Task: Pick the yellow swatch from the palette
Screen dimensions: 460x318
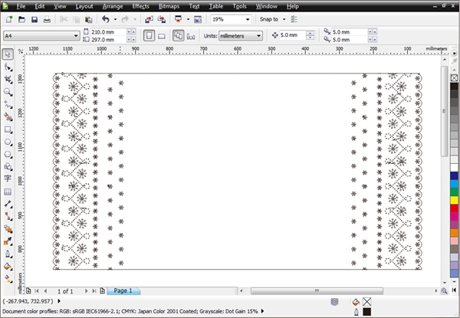Action: (x=454, y=200)
